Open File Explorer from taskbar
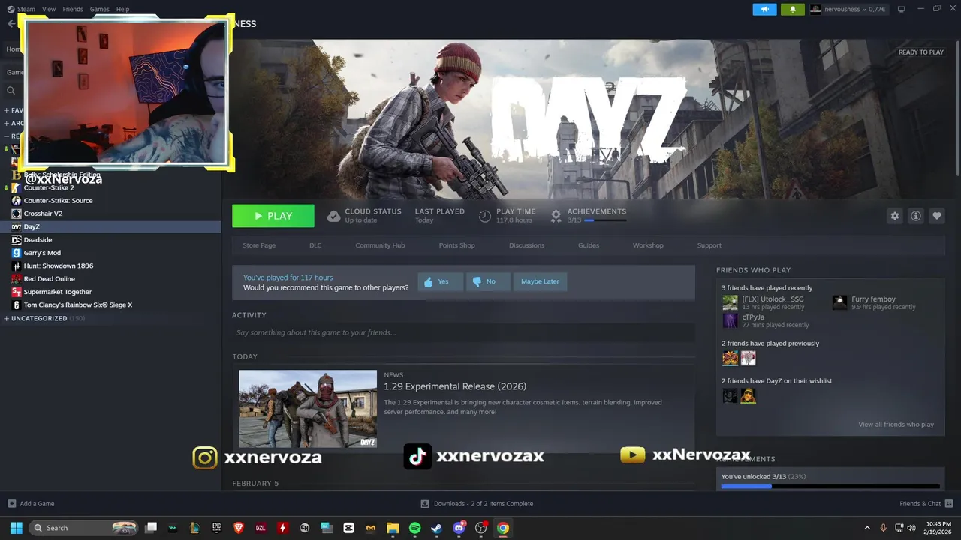The height and width of the screenshot is (540, 961). [x=393, y=528]
